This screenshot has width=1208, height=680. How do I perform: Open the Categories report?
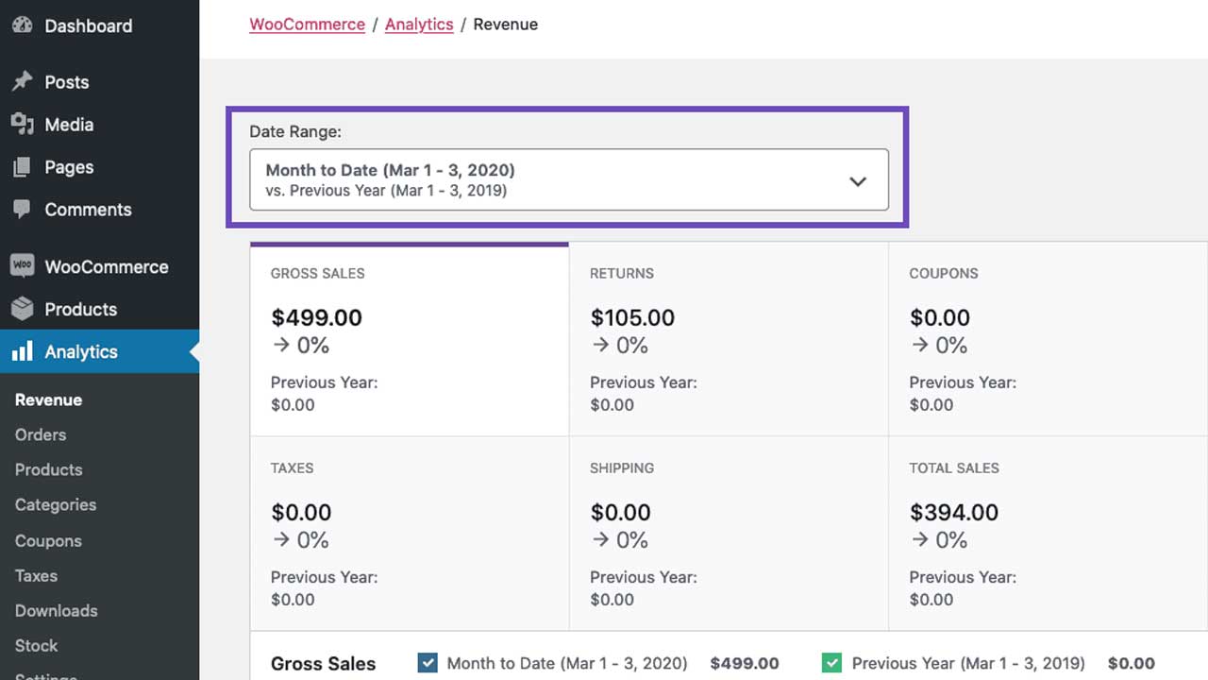(55, 504)
